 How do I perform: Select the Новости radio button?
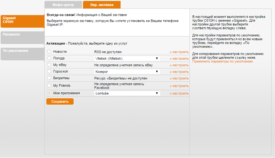49,52
